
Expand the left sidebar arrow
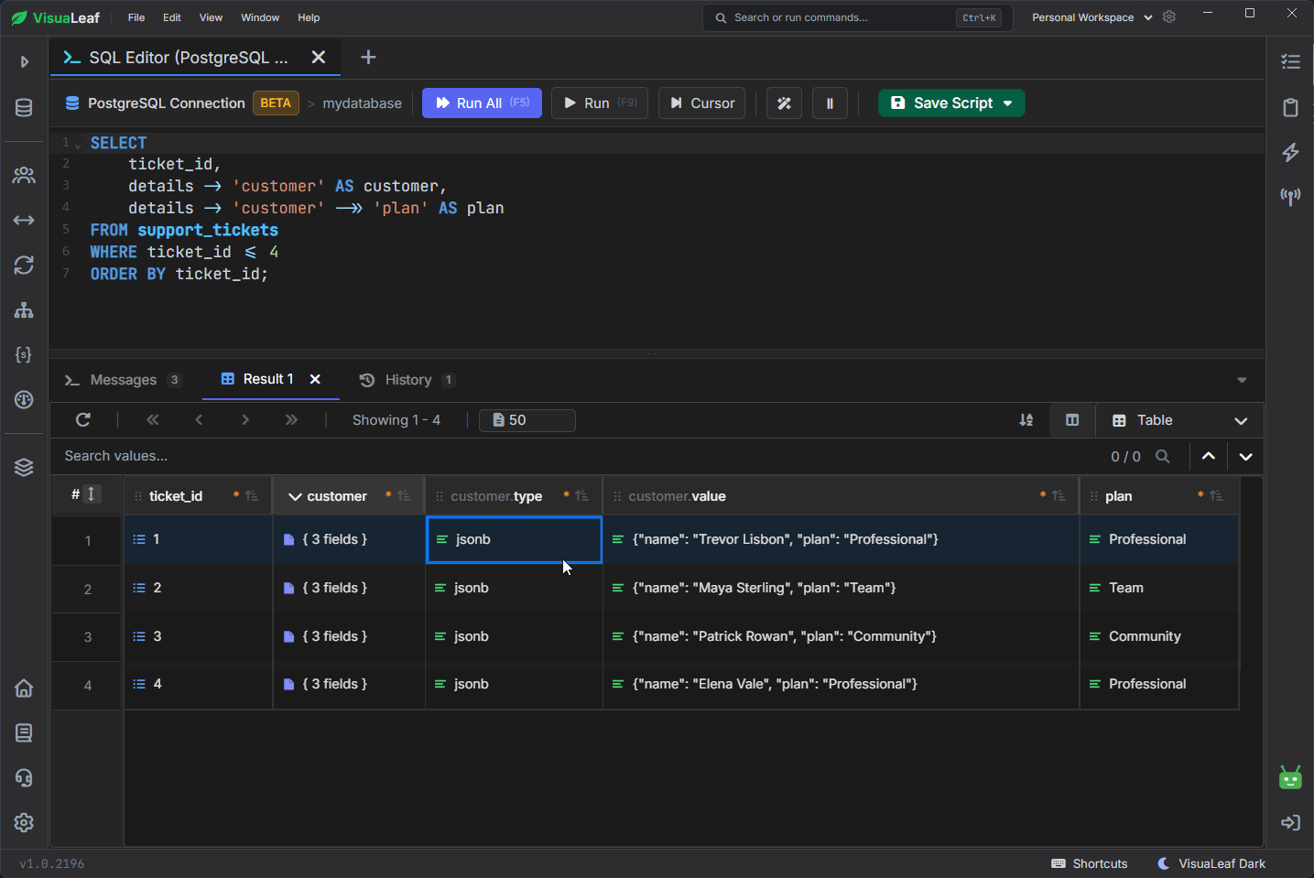click(x=25, y=62)
